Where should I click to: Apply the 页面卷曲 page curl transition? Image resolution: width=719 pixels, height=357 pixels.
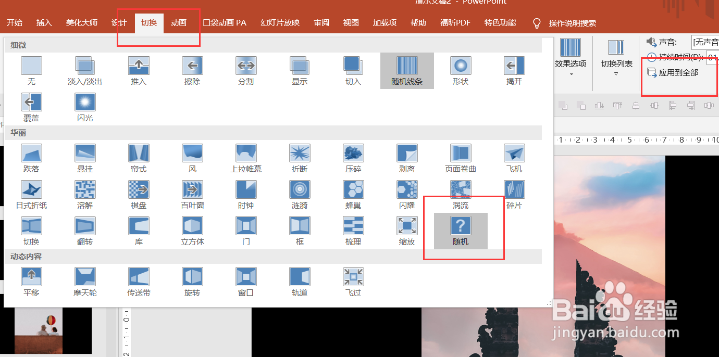click(x=461, y=158)
